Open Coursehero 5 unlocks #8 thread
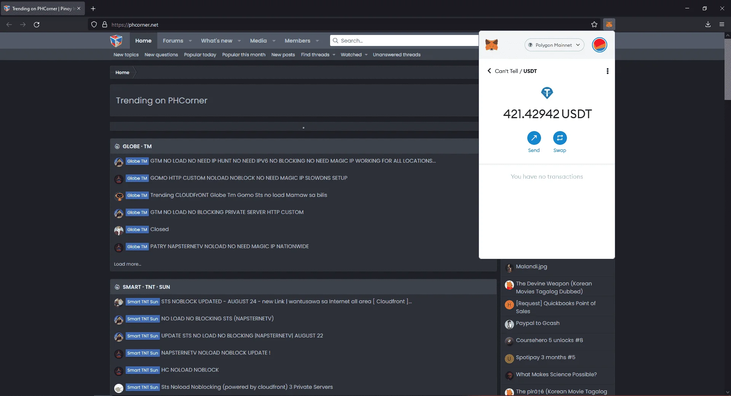Viewport: 731px width, 396px height. pos(549,340)
